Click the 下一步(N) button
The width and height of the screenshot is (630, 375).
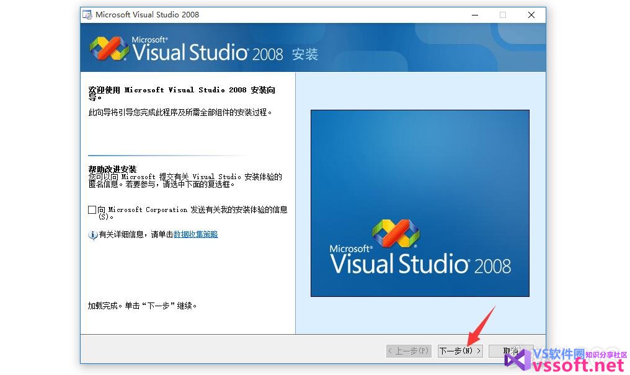click(460, 351)
